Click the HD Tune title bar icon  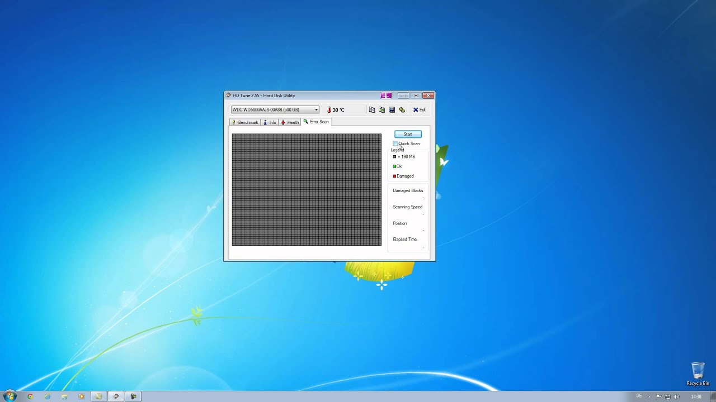(228, 95)
